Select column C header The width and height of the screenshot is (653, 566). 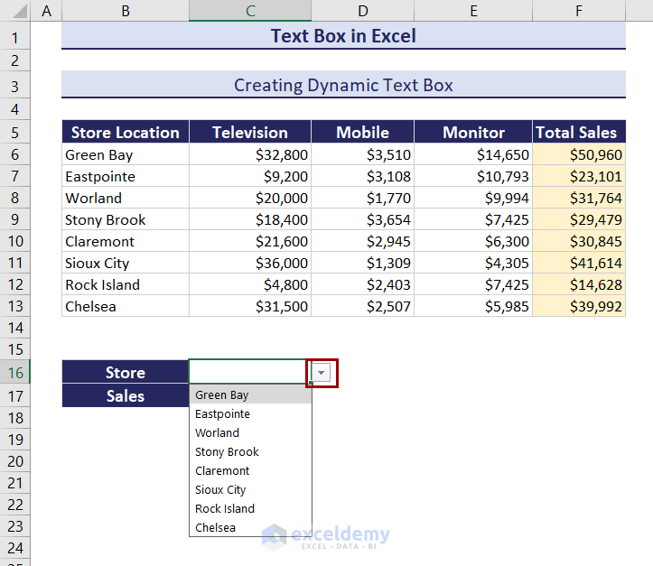[x=250, y=11]
